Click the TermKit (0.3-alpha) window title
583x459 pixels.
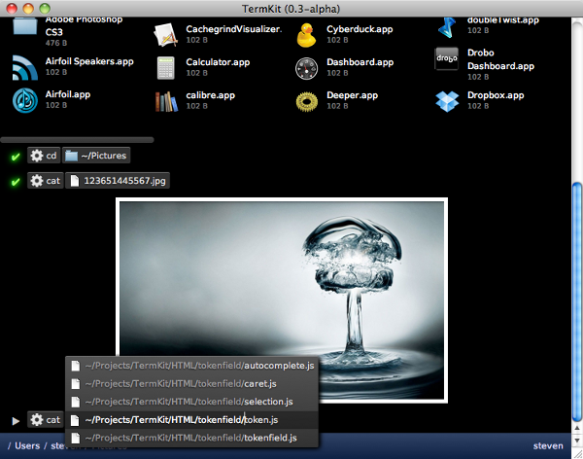[291, 9]
